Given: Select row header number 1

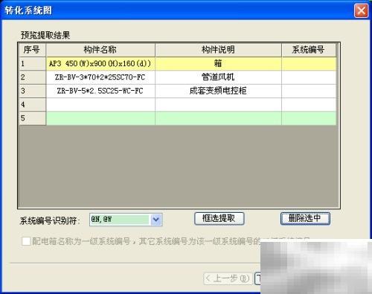Looking at the screenshot, I should [x=32, y=64].
